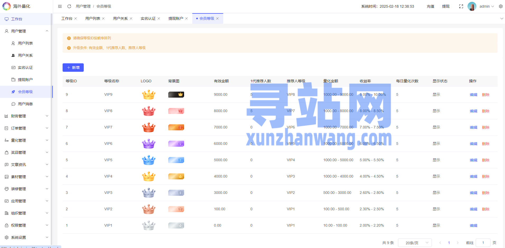This screenshot has height=248, width=505.
Task: Edit the VIP1 level row
Action: (474, 226)
